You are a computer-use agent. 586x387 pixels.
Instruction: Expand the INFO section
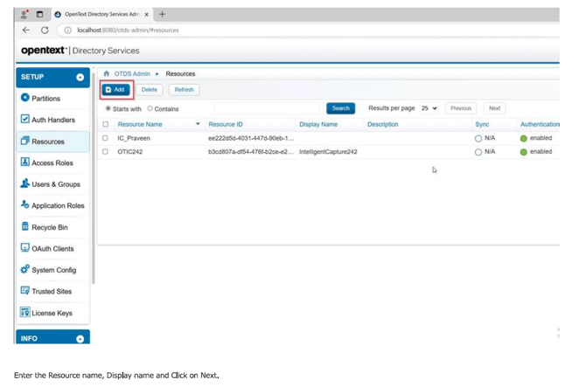click(80, 338)
